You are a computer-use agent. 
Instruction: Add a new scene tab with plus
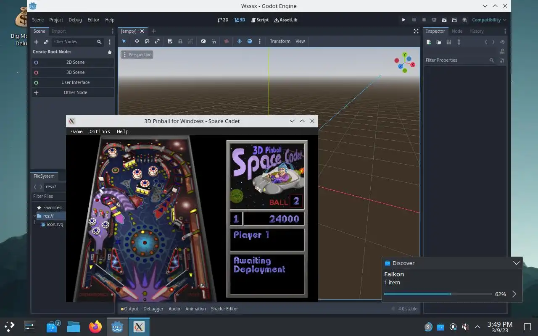click(x=153, y=31)
